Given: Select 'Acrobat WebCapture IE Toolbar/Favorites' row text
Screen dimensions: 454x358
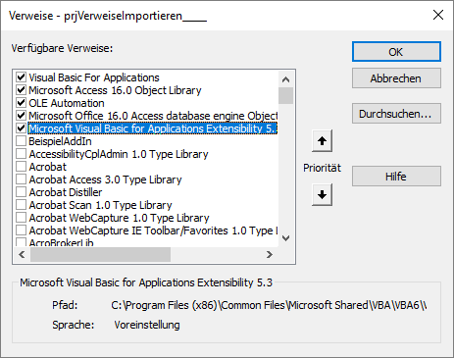Looking at the screenshot, I should tap(153, 230).
